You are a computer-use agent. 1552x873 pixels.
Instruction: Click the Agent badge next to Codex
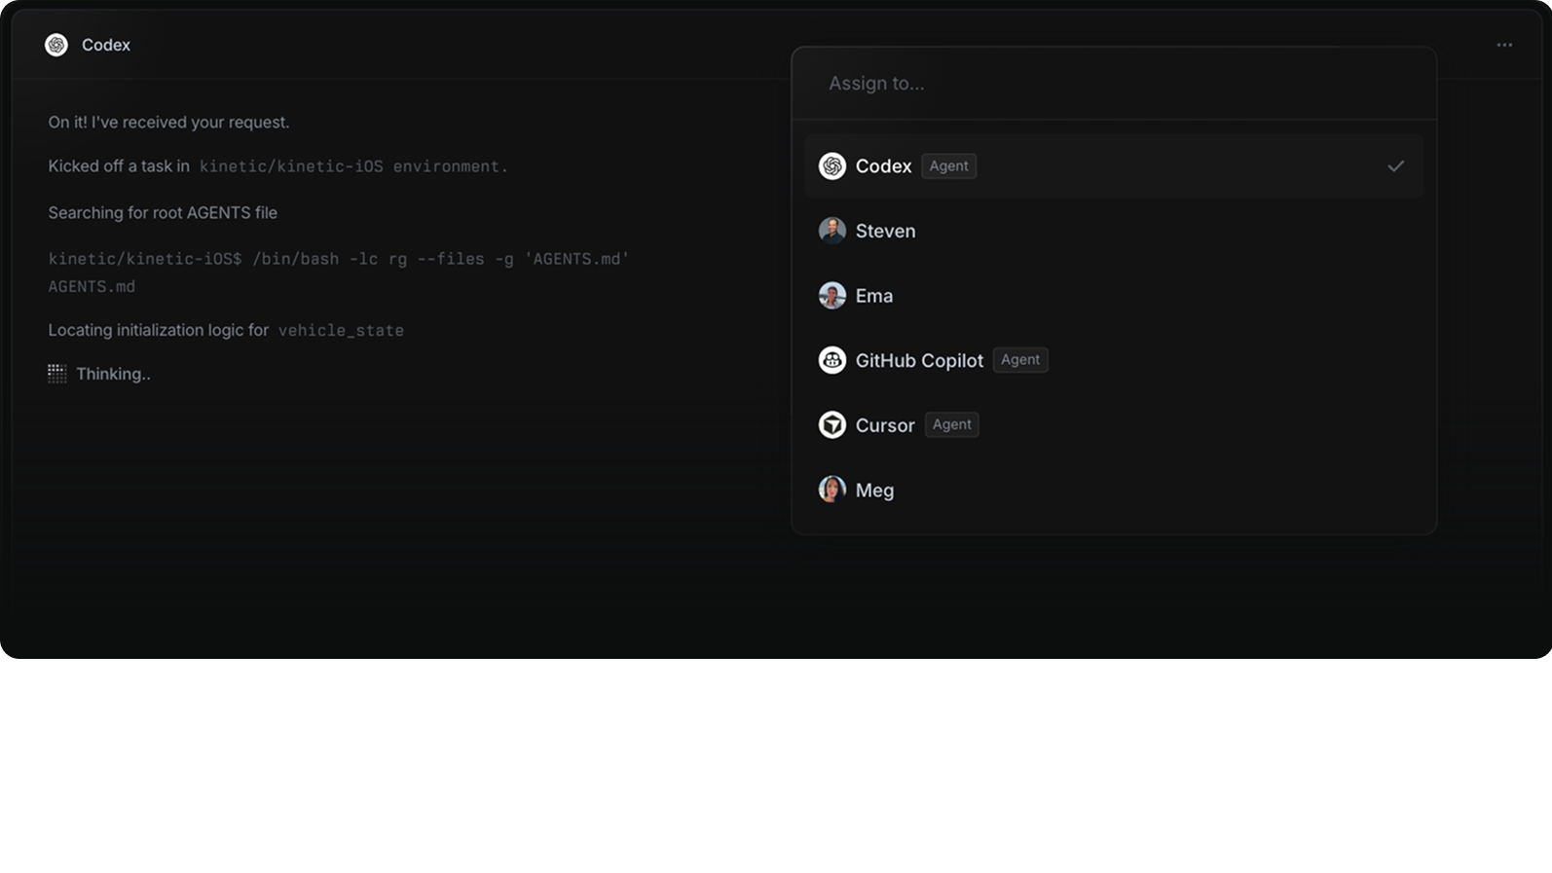(x=948, y=166)
